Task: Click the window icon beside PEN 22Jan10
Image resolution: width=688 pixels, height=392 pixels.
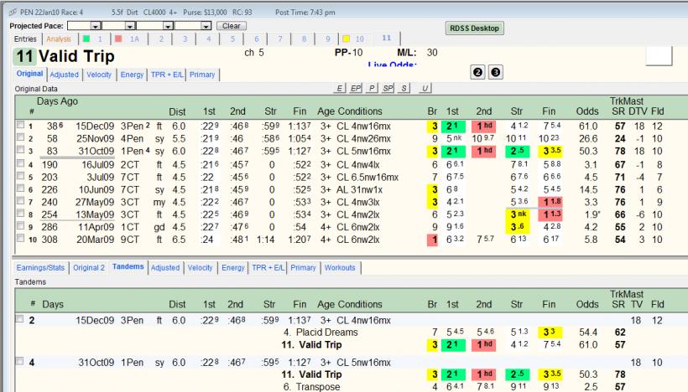Action: [13, 13]
